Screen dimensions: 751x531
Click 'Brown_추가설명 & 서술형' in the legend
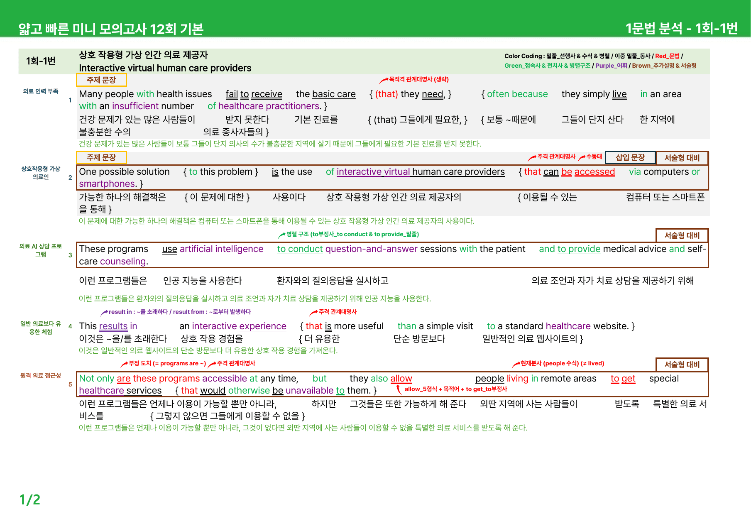(x=664, y=66)
